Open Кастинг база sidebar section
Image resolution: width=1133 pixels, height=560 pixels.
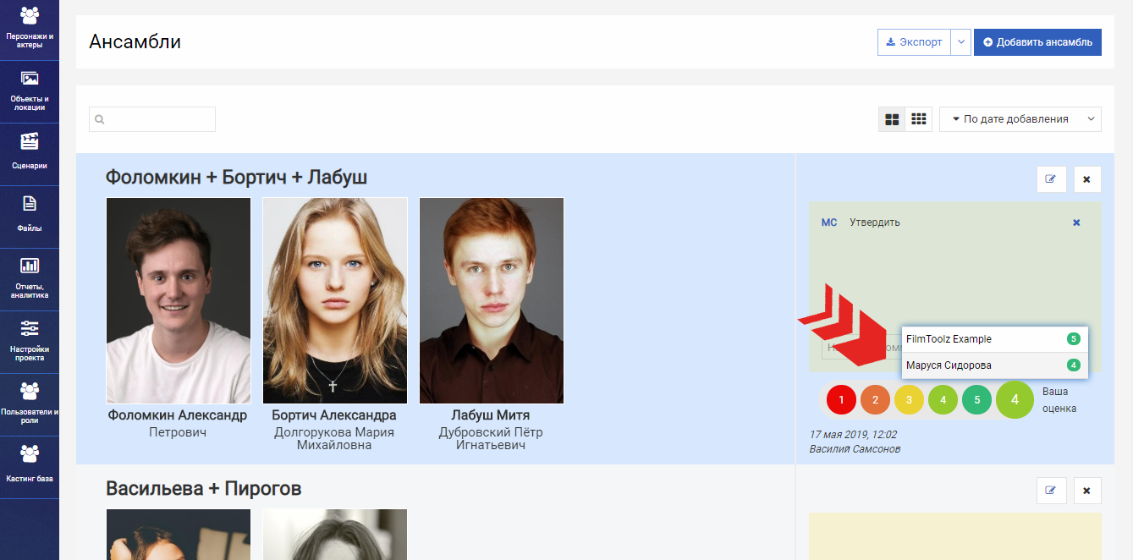coord(30,468)
